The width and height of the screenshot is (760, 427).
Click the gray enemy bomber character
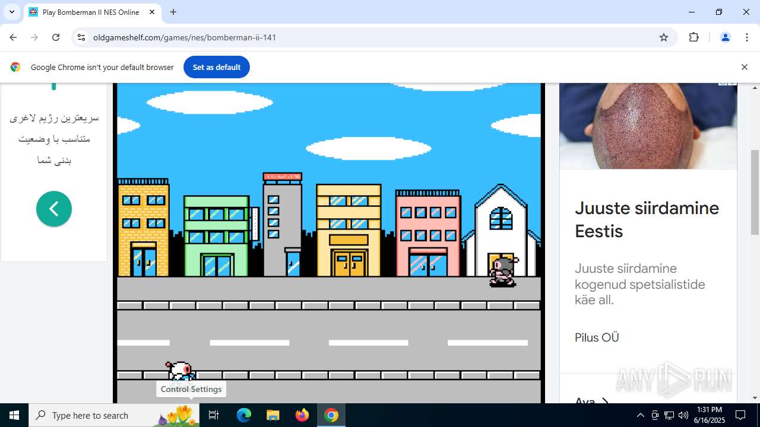[x=503, y=272]
